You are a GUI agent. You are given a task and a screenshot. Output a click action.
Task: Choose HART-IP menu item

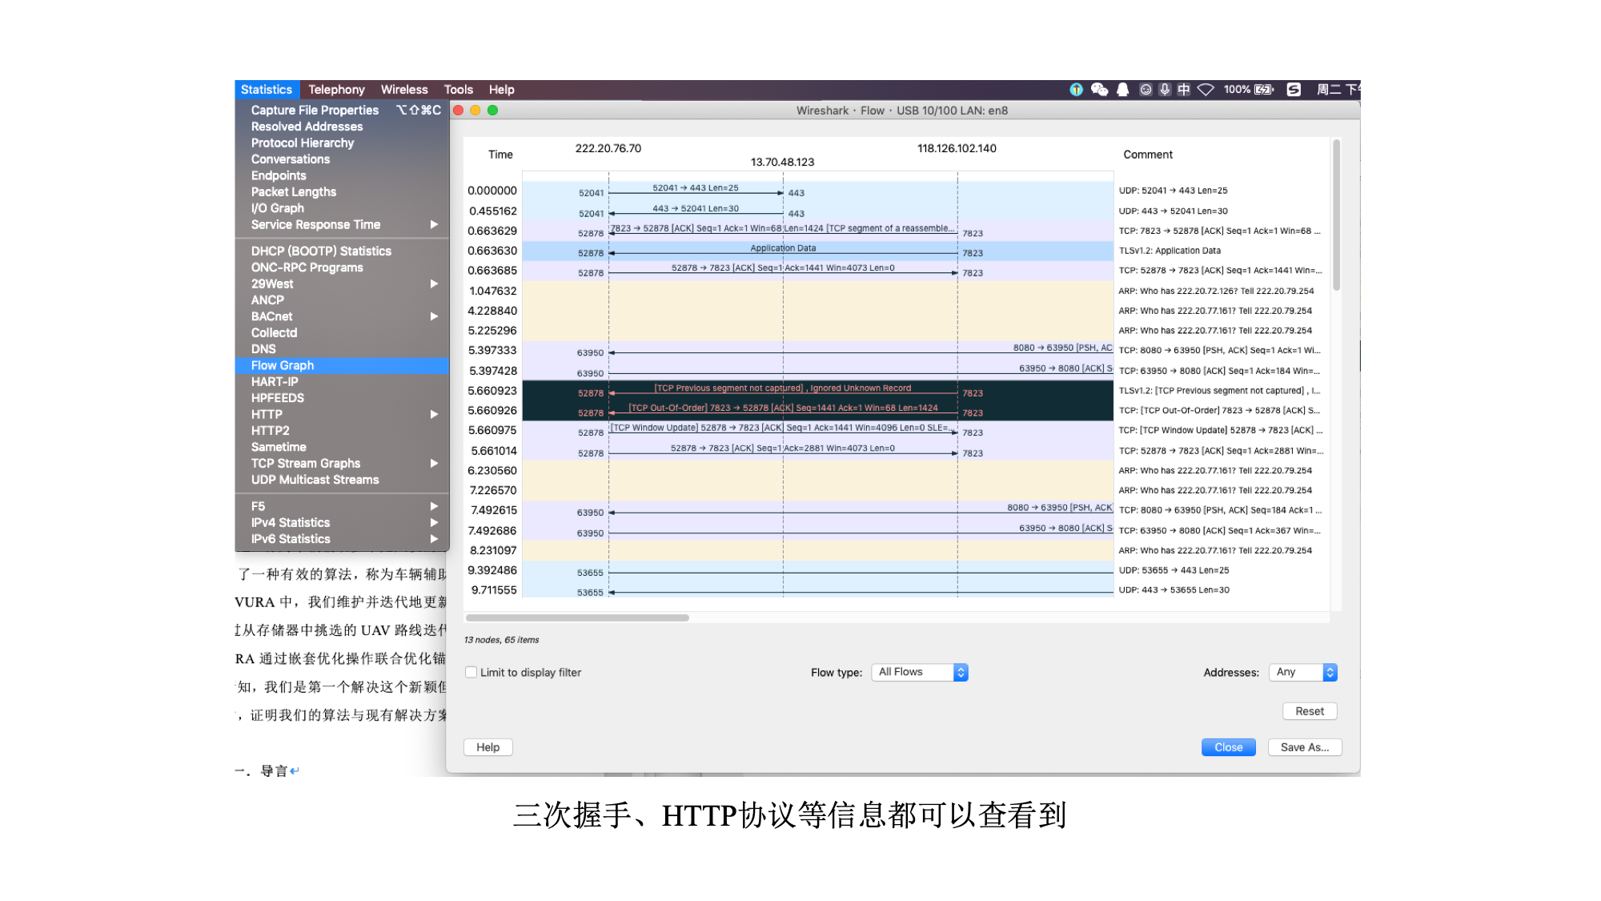(342, 382)
